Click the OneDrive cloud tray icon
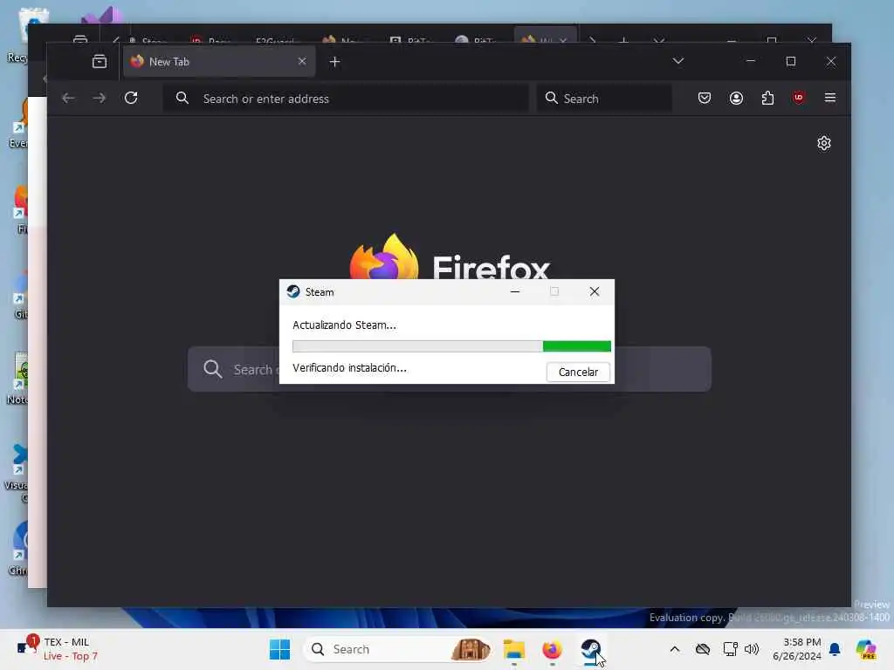The image size is (894, 670). pyautogui.click(x=703, y=649)
